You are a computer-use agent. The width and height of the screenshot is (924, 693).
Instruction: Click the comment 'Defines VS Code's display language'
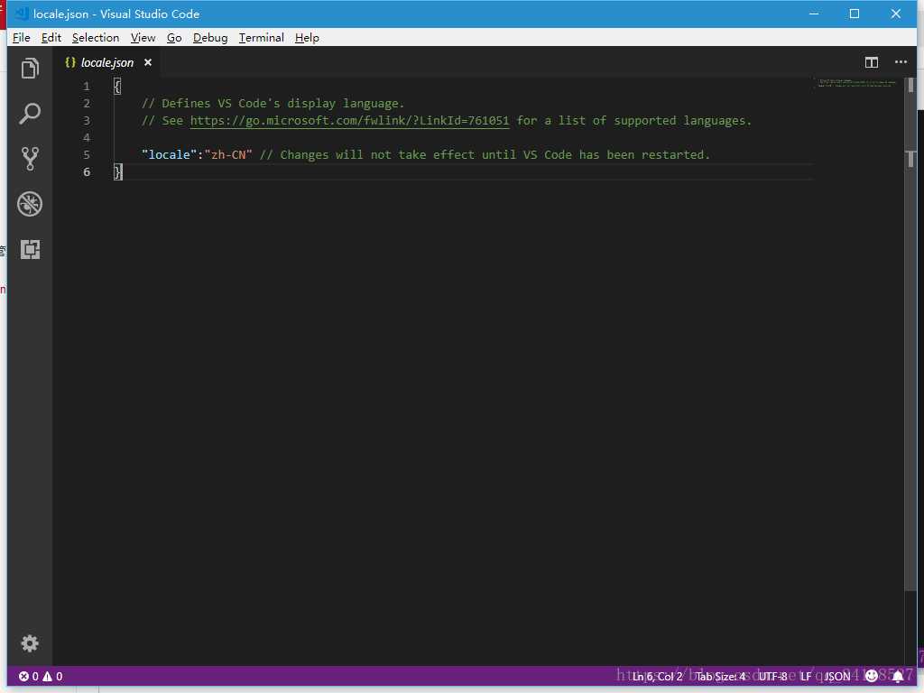click(x=273, y=104)
